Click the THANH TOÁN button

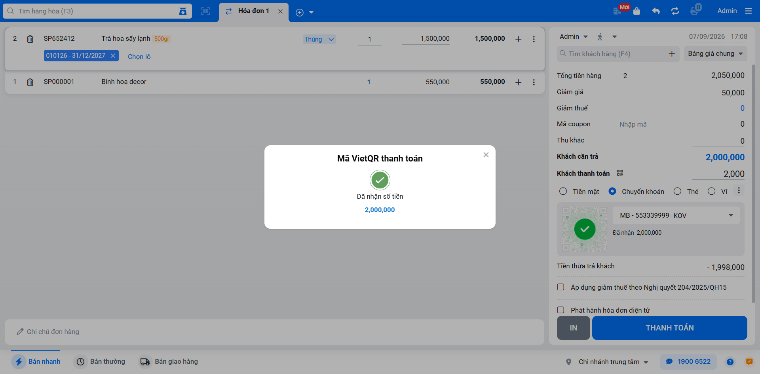pos(669,328)
